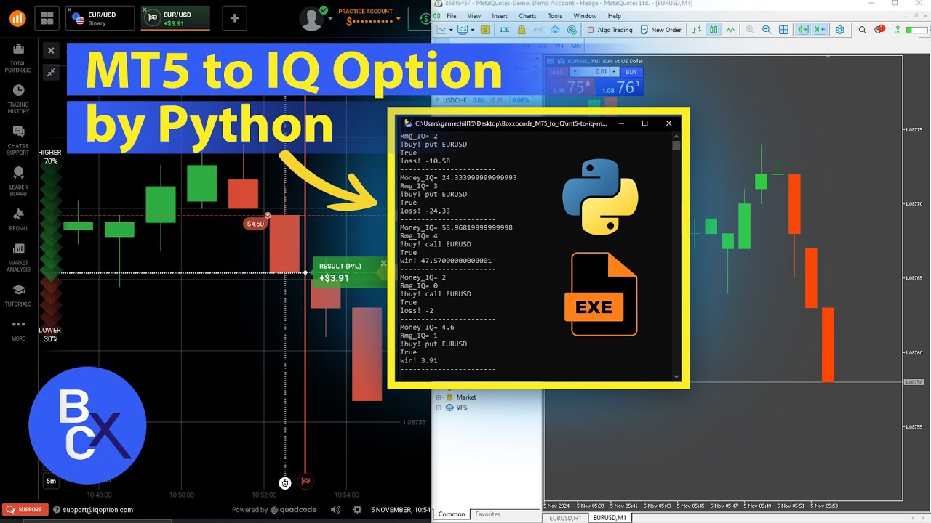Open the MT5 chart properties gear icon
This screenshot has width=931, height=523.
click(x=839, y=30)
